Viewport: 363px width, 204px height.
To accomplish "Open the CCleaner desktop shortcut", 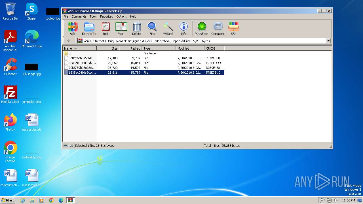I will pyautogui.click(x=10, y=67).
